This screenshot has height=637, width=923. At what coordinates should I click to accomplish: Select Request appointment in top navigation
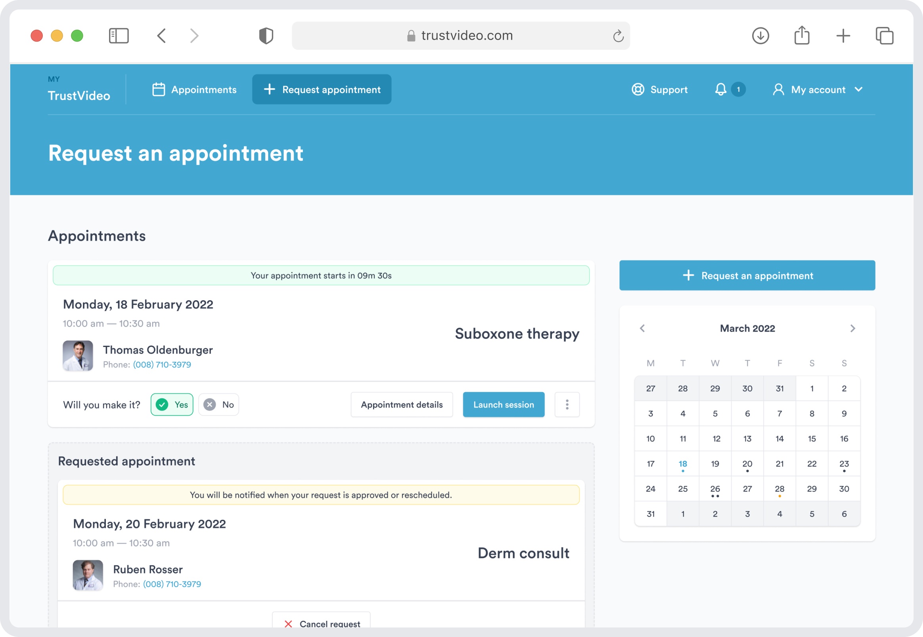[322, 90]
